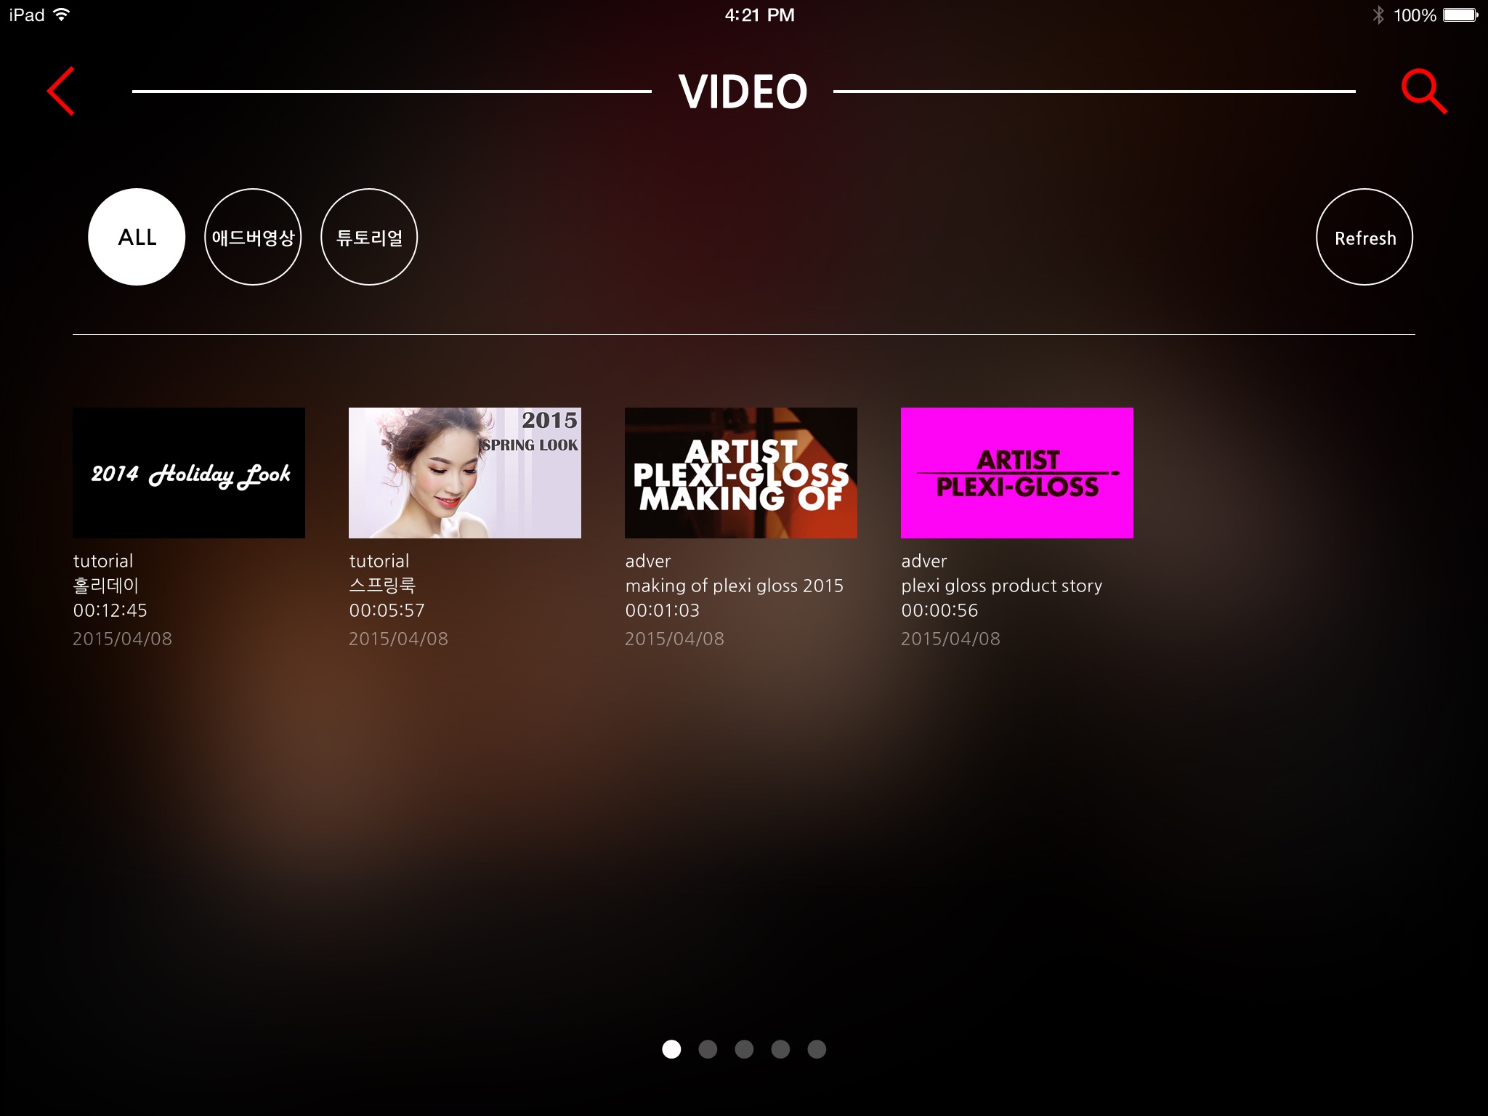The image size is (1488, 1116).
Task: Open the plexi gloss product story advert
Action: 1016,472
